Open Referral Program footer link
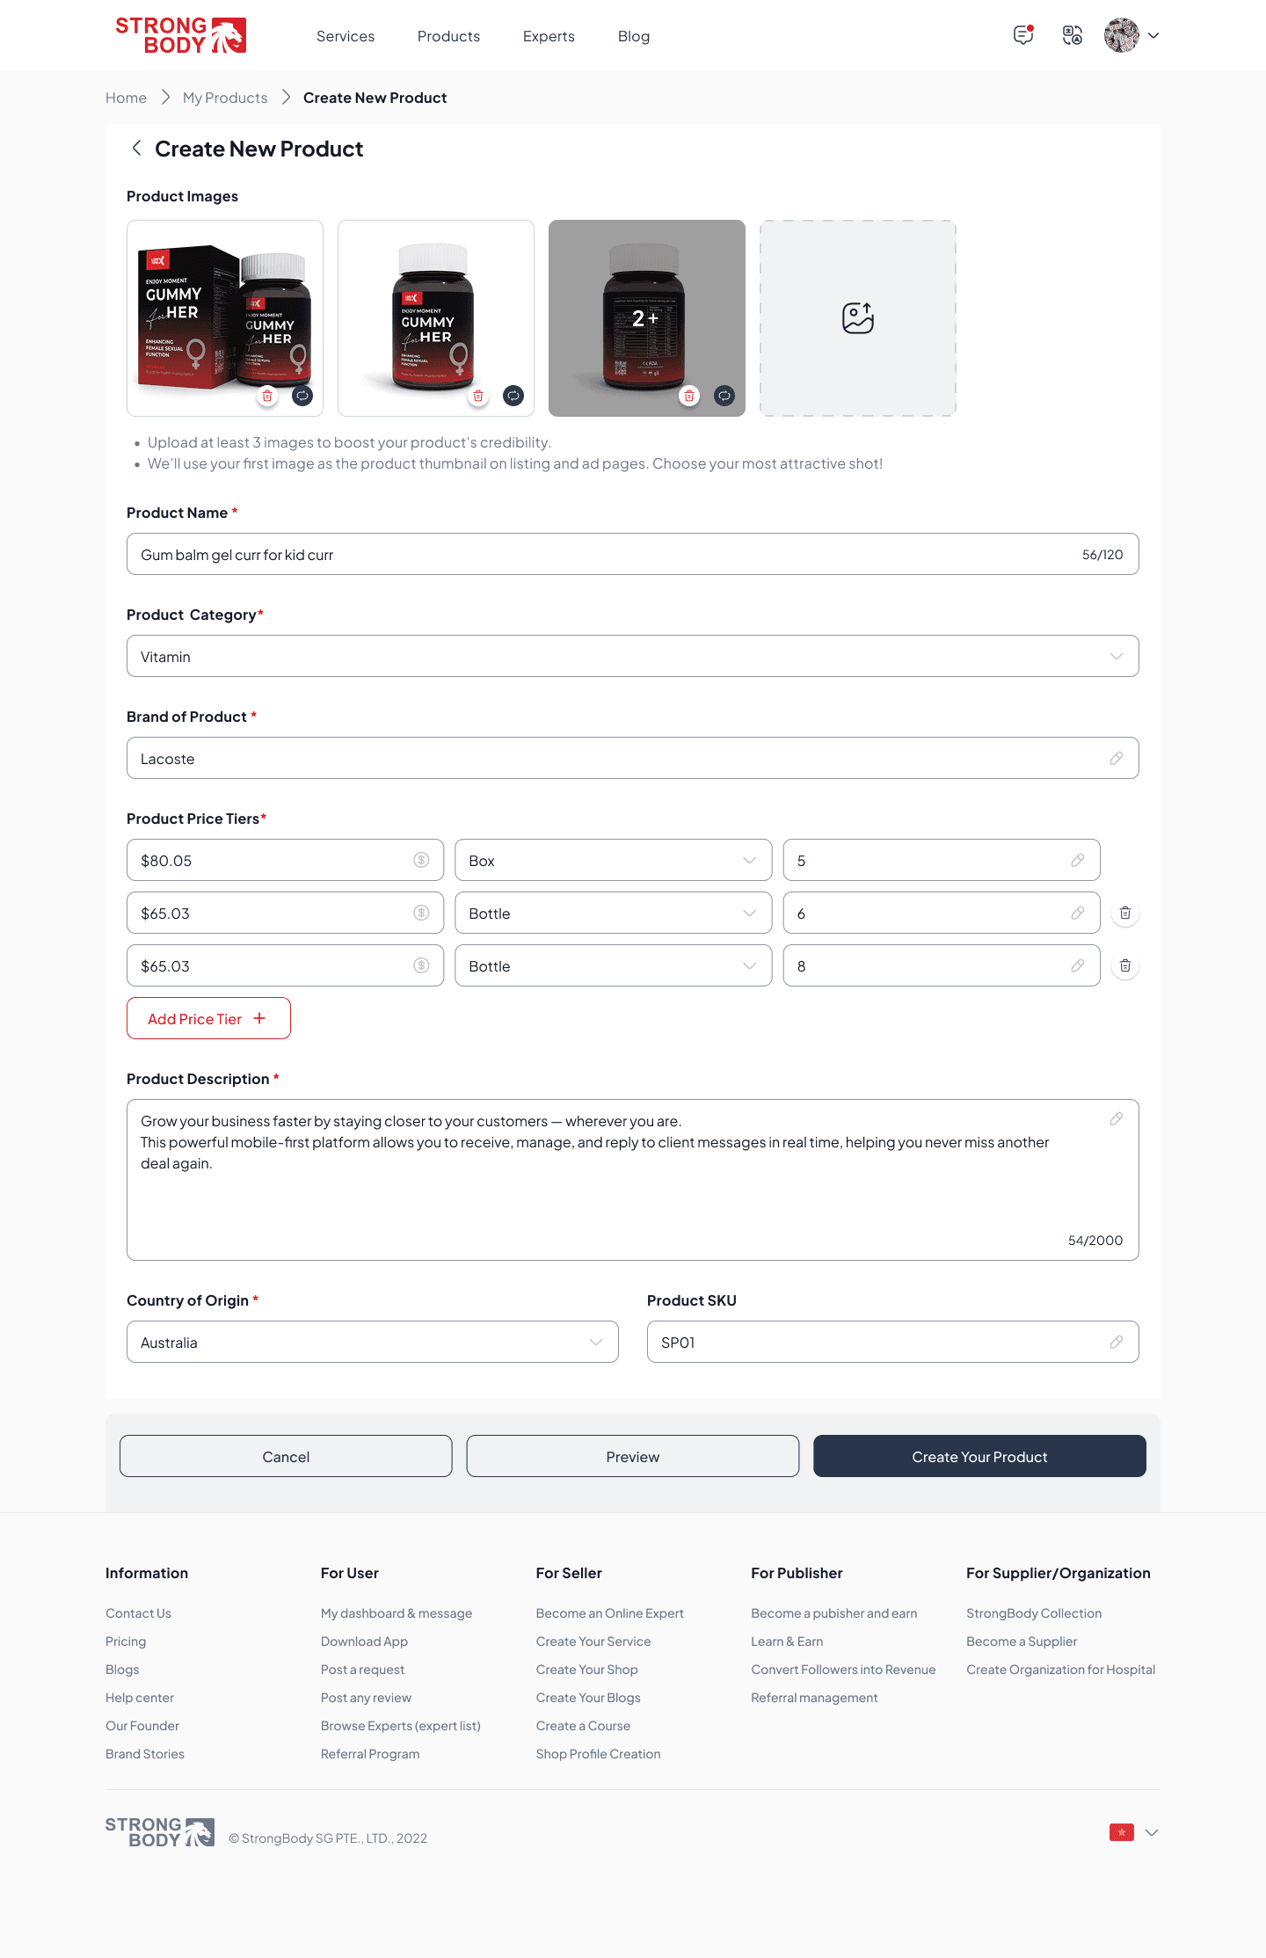This screenshot has height=1958, width=1266. click(x=370, y=1754)
